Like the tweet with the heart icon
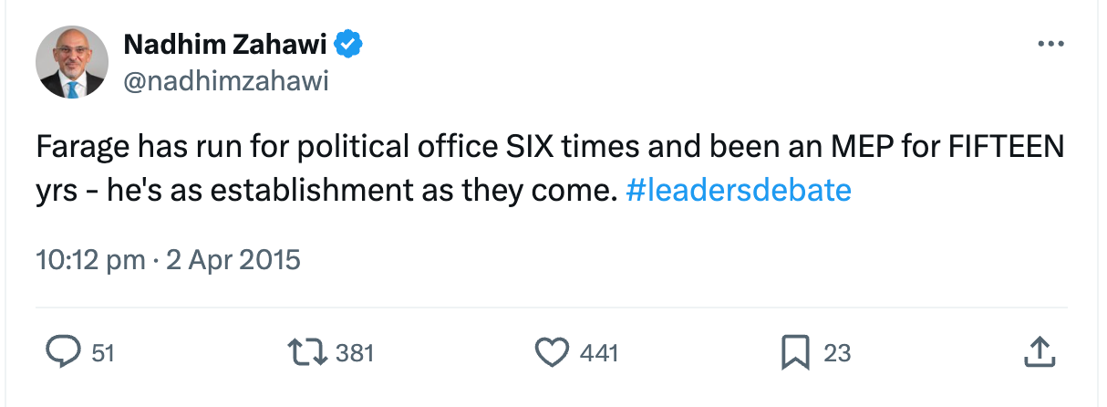The image size is (1107, 407). [x=553, y=352]
